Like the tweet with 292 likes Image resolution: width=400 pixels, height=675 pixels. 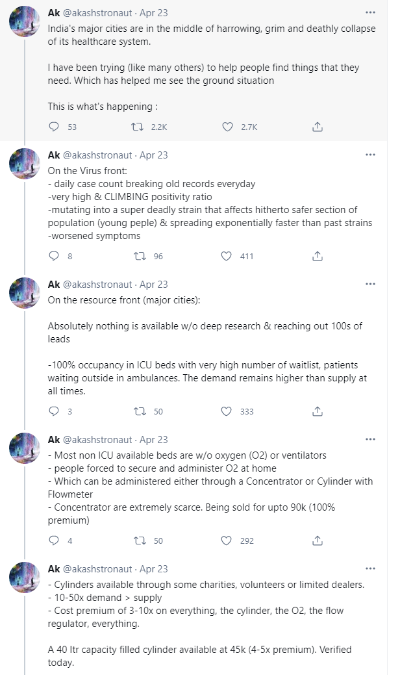pyautogui.click(x=227, y=541)
